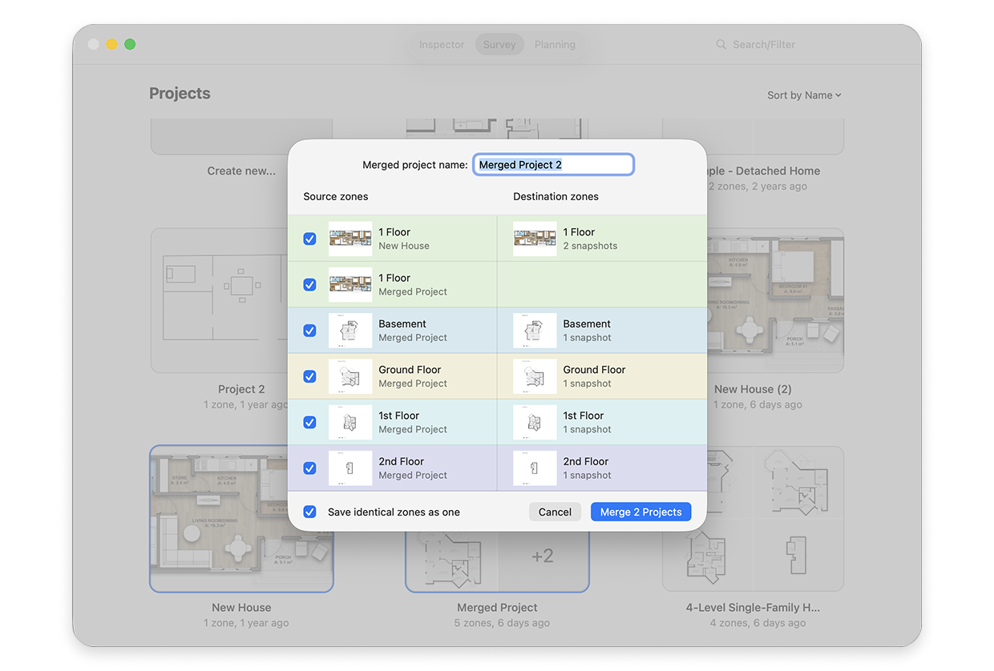Viewport: 994px width, 671px height.
Task: Select the 4-Level Single-Family project thumbnail
Action: [x=753, y=519]
